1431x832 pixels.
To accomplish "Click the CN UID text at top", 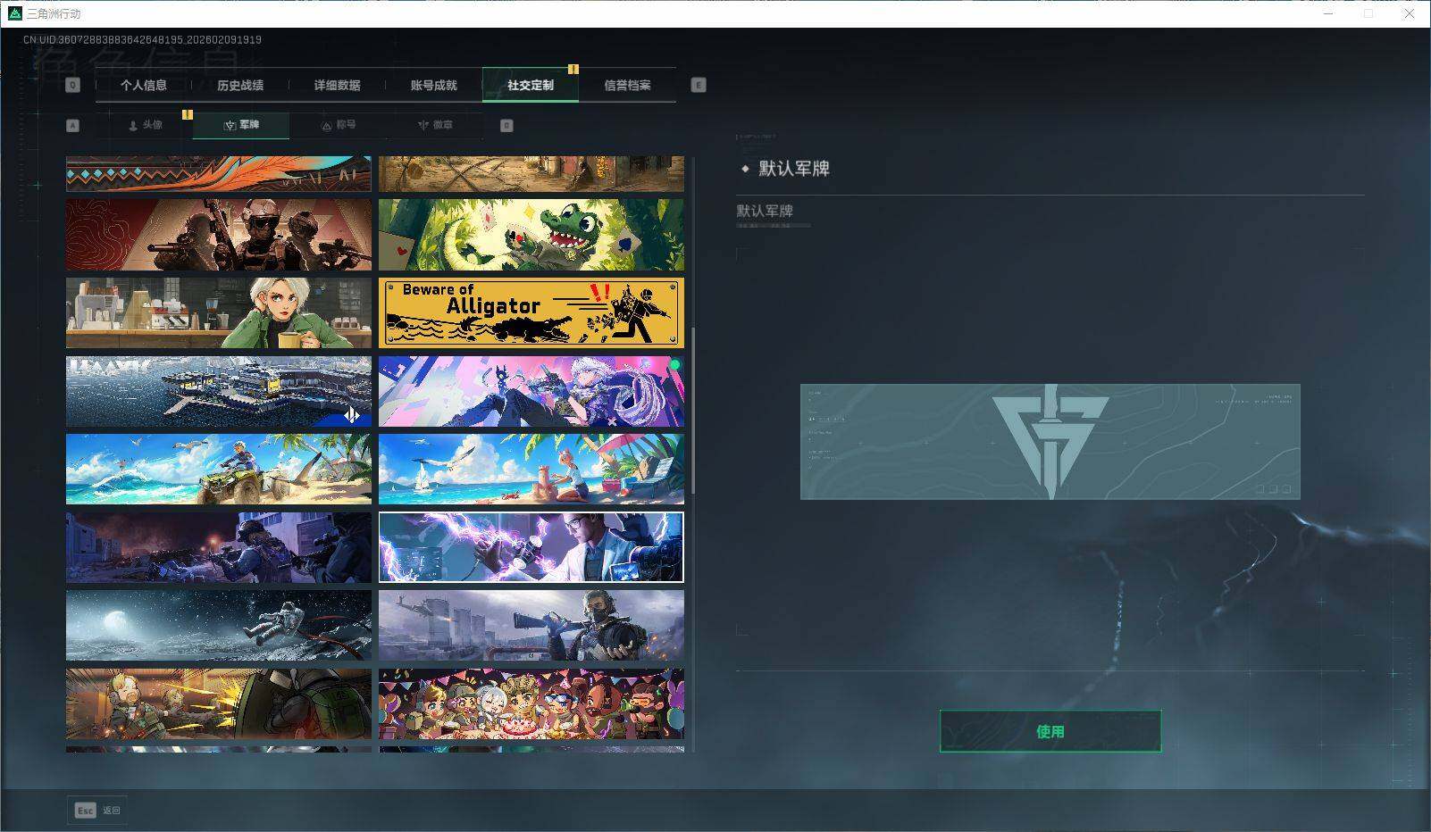I will pos(143,39).
